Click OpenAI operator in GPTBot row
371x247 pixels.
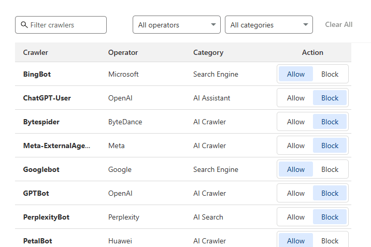(120, 193)
